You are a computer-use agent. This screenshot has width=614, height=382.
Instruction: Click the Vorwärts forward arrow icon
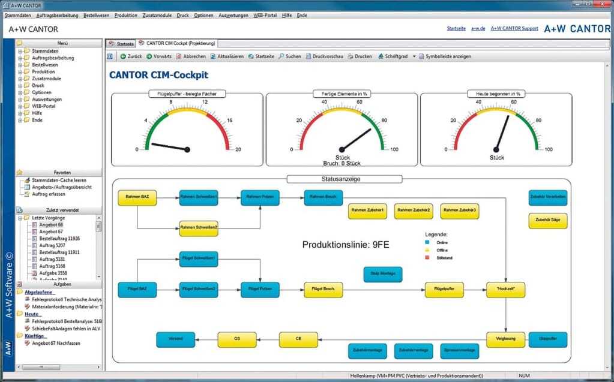[x=149, y=56]
